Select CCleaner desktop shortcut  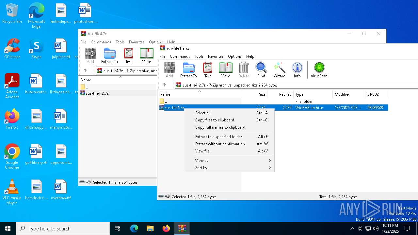pos(12,49)
